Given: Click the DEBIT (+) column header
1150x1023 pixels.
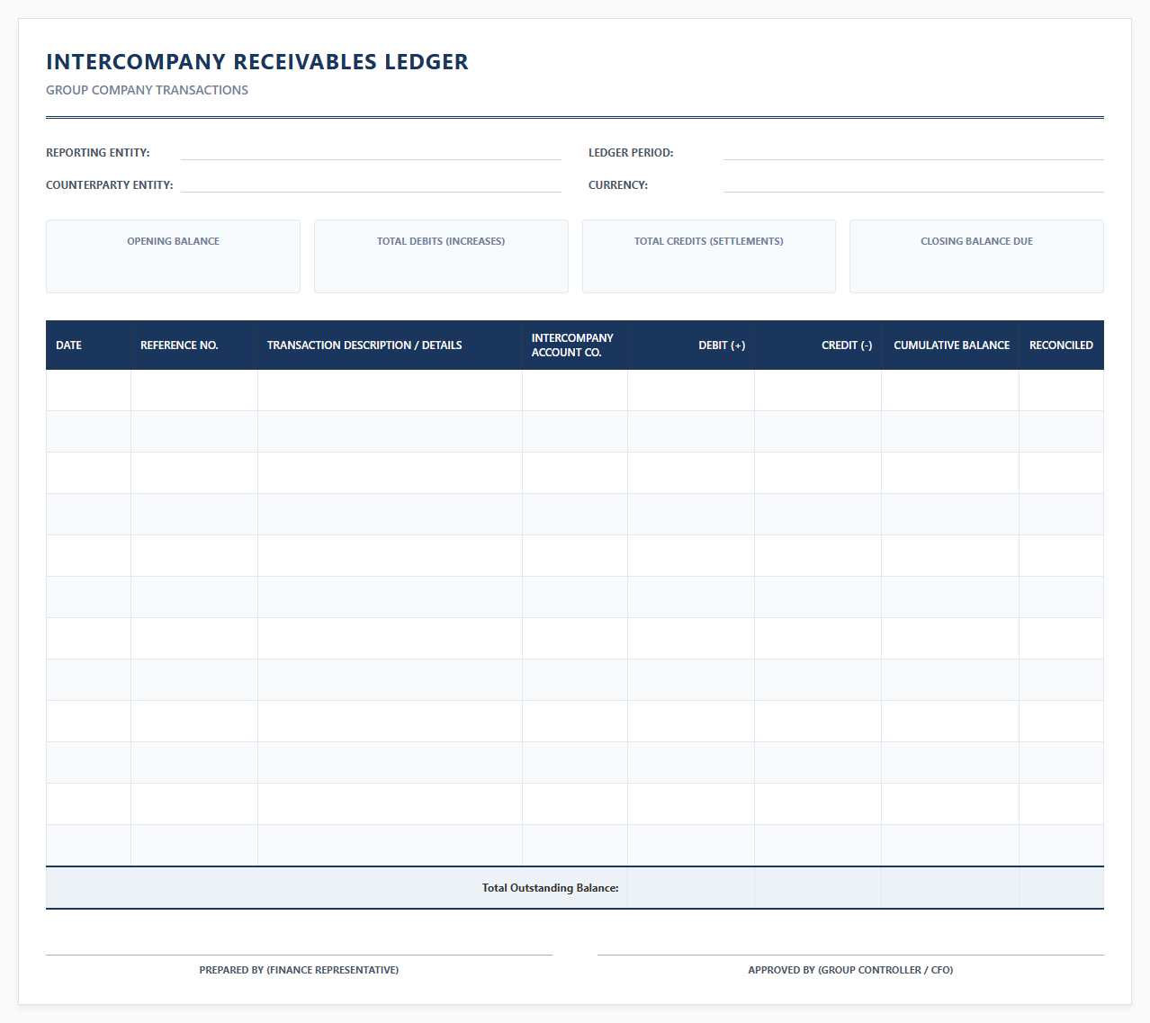Looking at the screenshot, I should tap(691, 345).
